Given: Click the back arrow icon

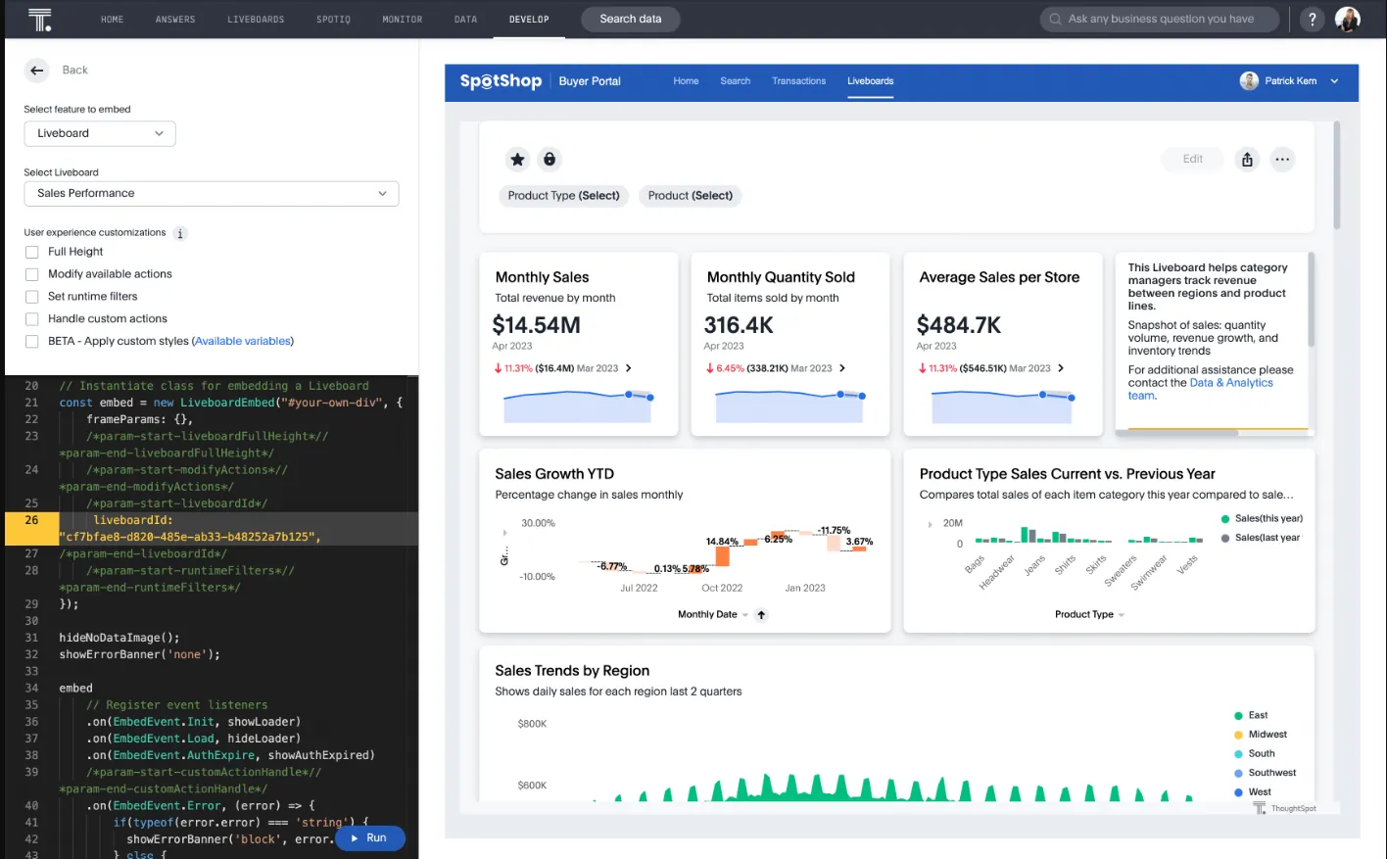Looking at the screenshot, I should 36,70.
